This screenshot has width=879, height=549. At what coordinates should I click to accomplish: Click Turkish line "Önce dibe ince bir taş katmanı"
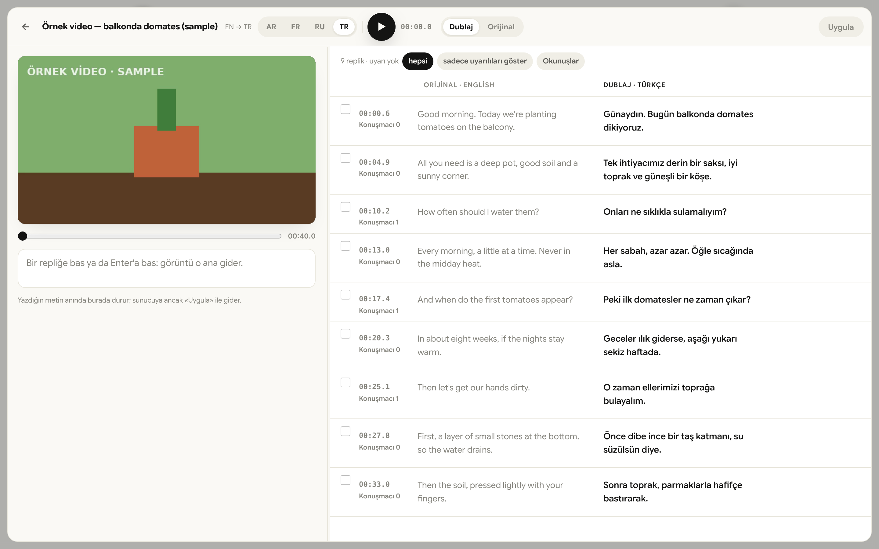[x=673, y=443]
